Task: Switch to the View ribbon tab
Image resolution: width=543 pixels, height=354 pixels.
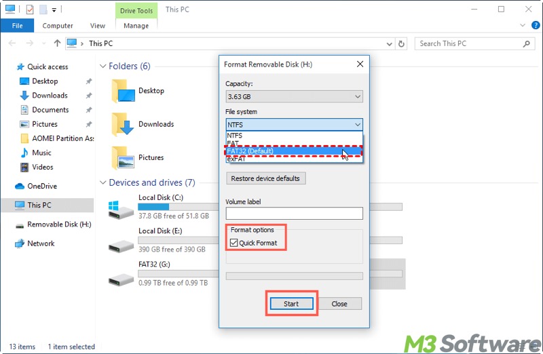Action: [x=98, y=26]
